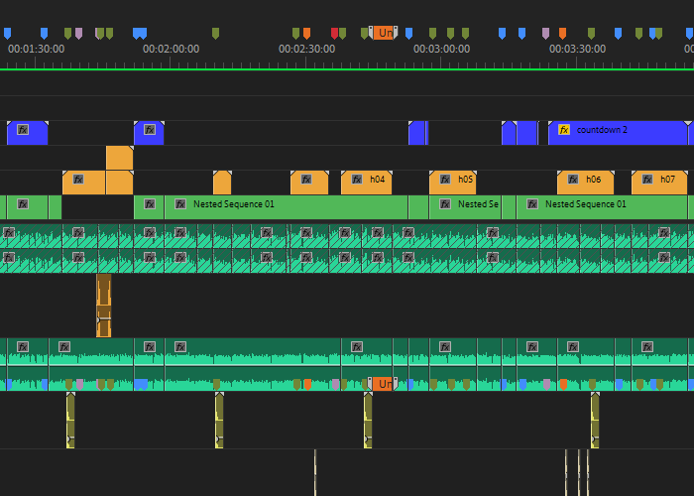Click fx badge on the Nested Se clip

click(x=445, y=204)
